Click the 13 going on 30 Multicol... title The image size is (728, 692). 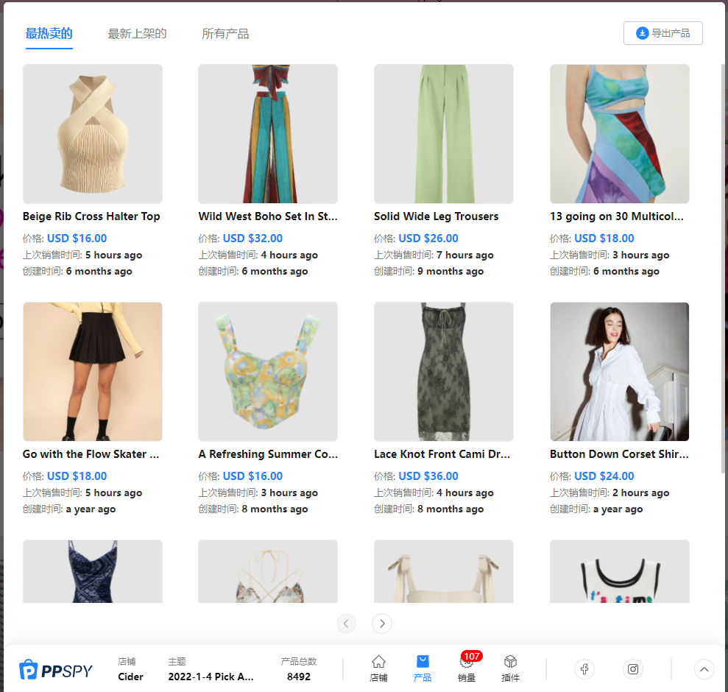click(x=617, y=216)
